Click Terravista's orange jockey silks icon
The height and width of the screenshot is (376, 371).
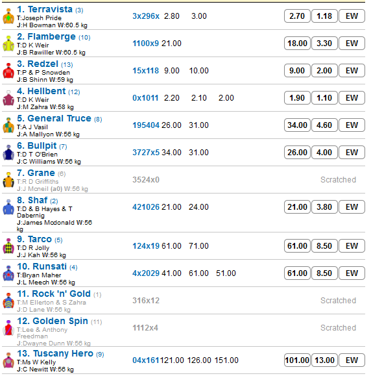point(8,16)
